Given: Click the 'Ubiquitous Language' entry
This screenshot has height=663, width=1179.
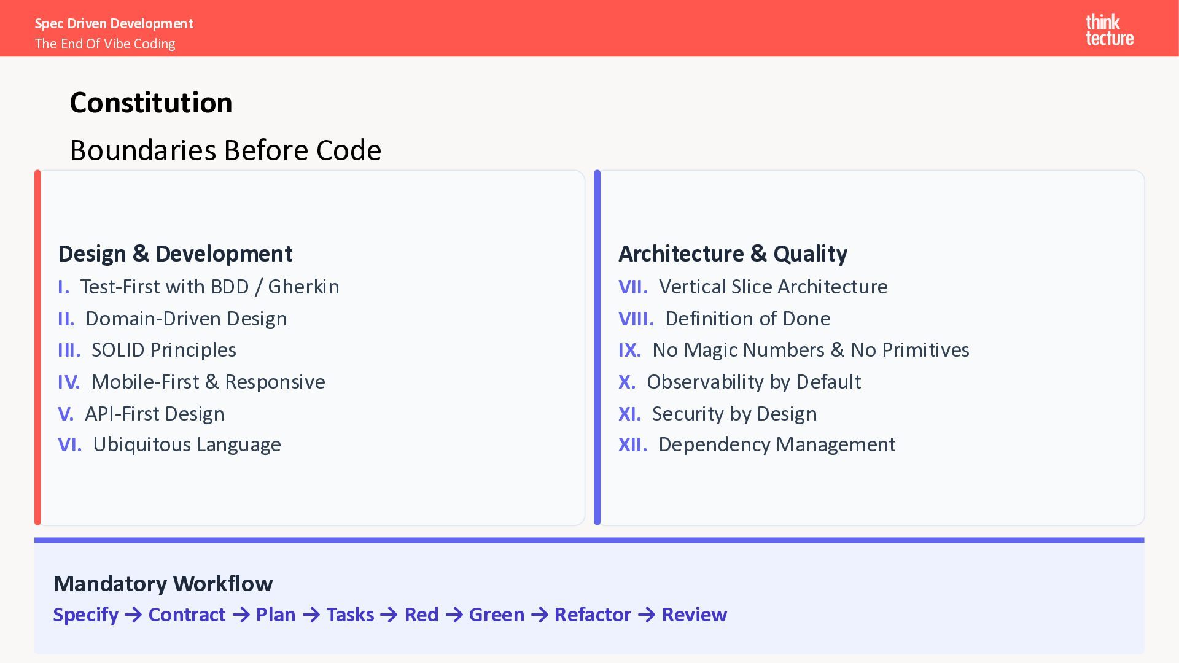Looking at the screenshot, I should click(187, 444).
